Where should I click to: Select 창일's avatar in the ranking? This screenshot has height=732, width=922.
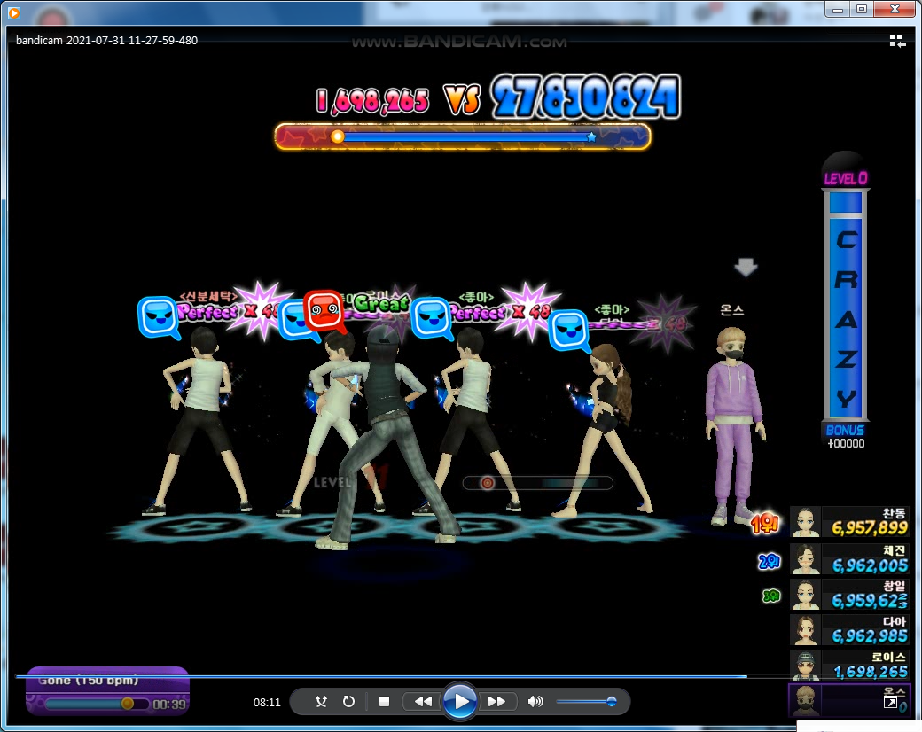[805, 595]
